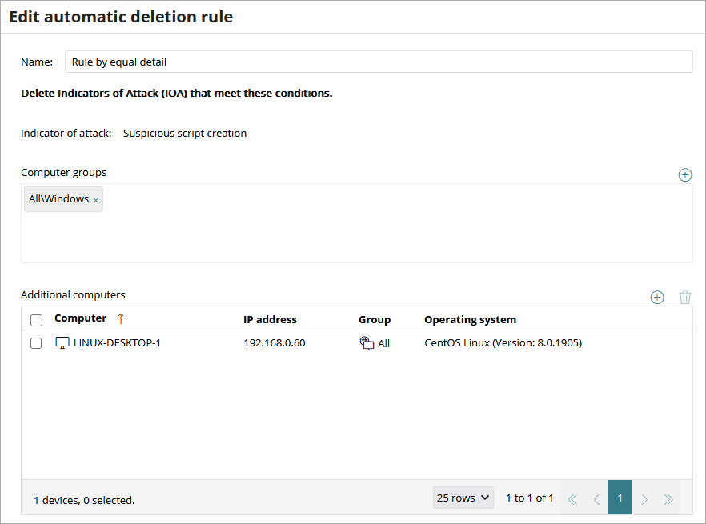Click the Name field showing Rule by equal detail
The image size is (706, 524).
(320, 62)
